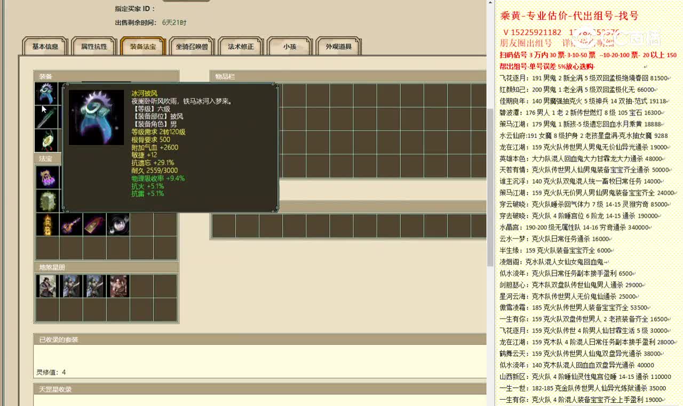Click the 法宝 section header
The image size is (683, 406).
pyautogui.click(x=47, y=159)
